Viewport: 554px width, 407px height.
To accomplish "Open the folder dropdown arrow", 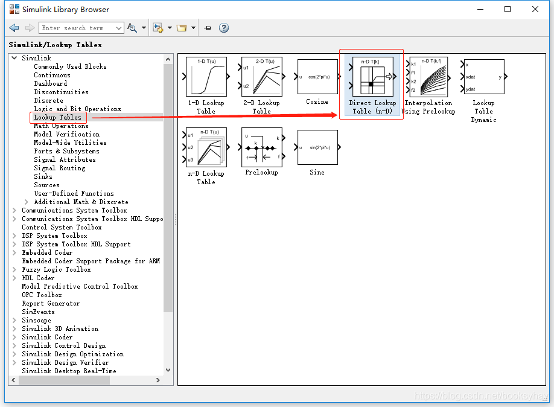I will [x=193, y=28].
